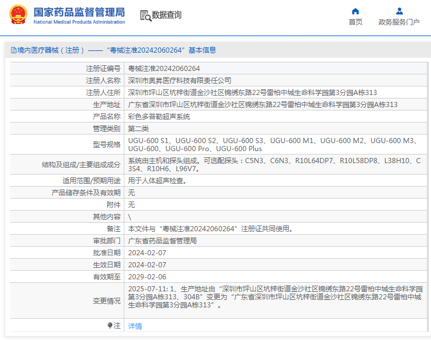This screenshot has height=340, width=431.
Task: Click the 数据查询 heading text
Action: coord(167,15)
